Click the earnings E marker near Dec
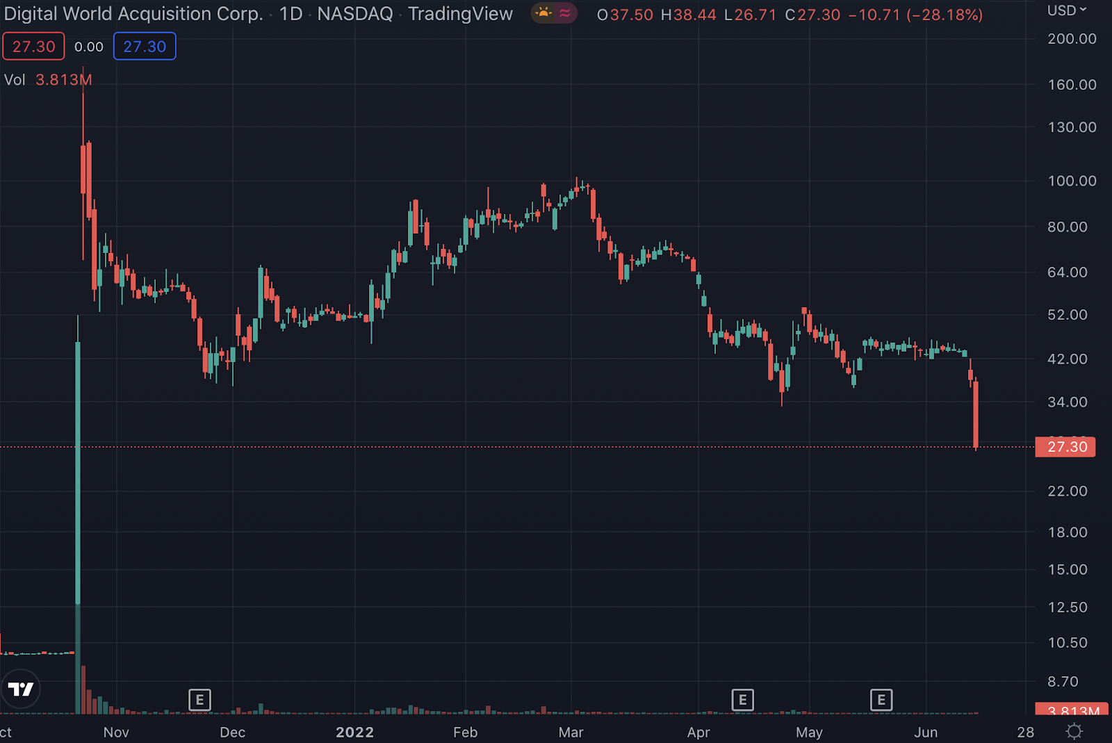The height and width of the screenshot is (743, 1112). pyautogui.click(x=199, y=700)
